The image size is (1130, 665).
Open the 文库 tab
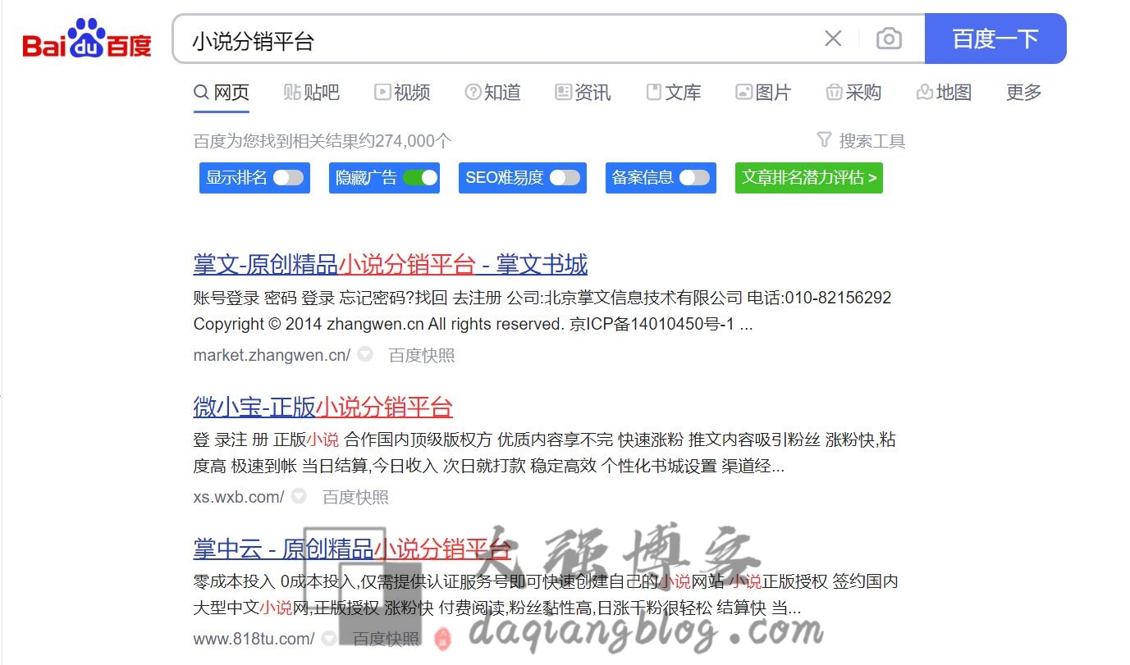tap(674, 93)
